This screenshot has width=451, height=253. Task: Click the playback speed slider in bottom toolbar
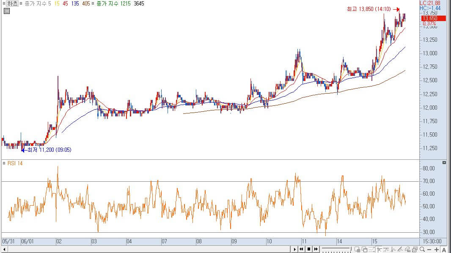click(336, 249)
